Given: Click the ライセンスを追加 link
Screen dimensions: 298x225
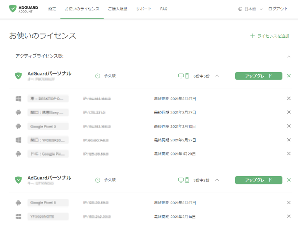Looking at the screenshot, I should click(270, 36).
